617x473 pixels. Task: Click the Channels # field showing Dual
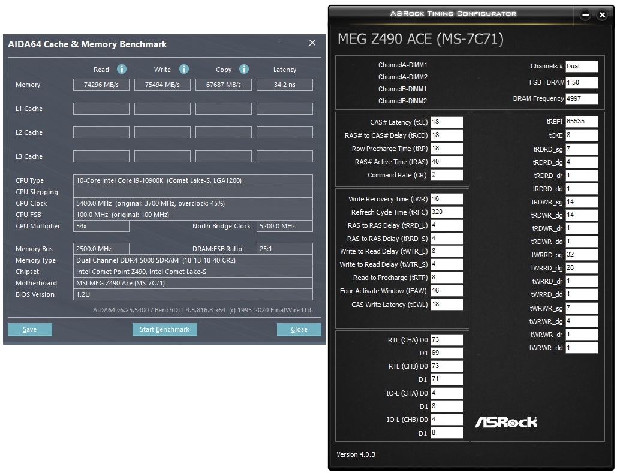coord(582,67)
